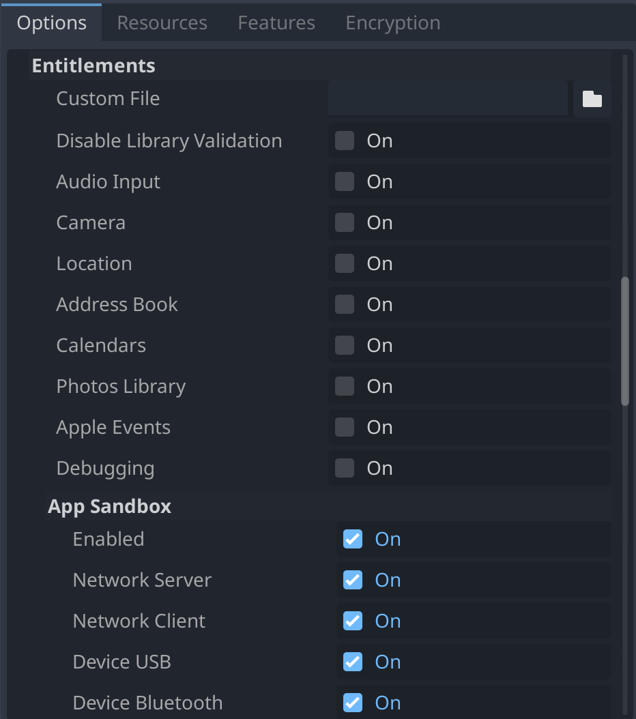The image size is (636, 719).
Task: Disable the App Sandbox Enabled option
Action: [x=353, y=539]
